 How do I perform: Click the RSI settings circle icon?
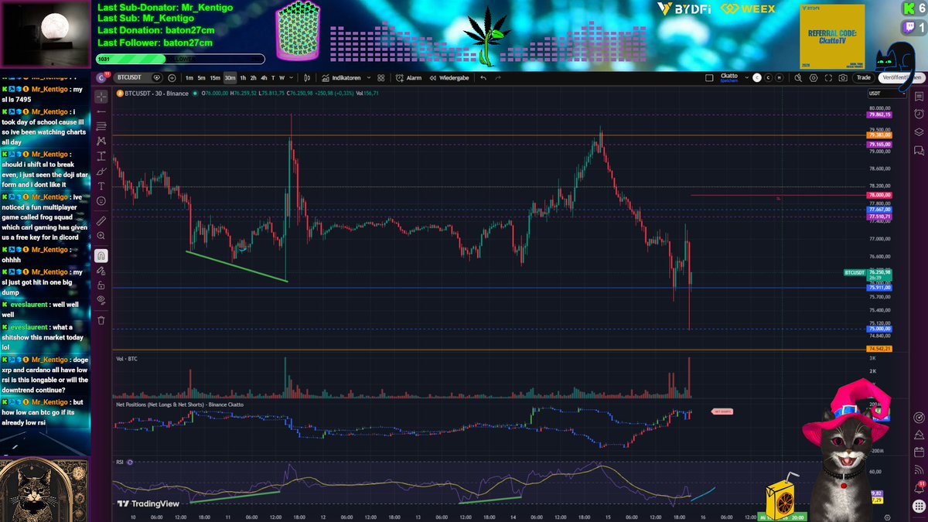(x=130, y=462)
